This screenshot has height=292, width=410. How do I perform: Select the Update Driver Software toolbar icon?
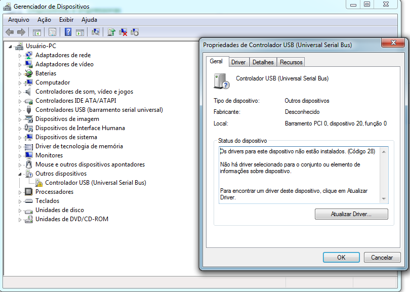110,32
